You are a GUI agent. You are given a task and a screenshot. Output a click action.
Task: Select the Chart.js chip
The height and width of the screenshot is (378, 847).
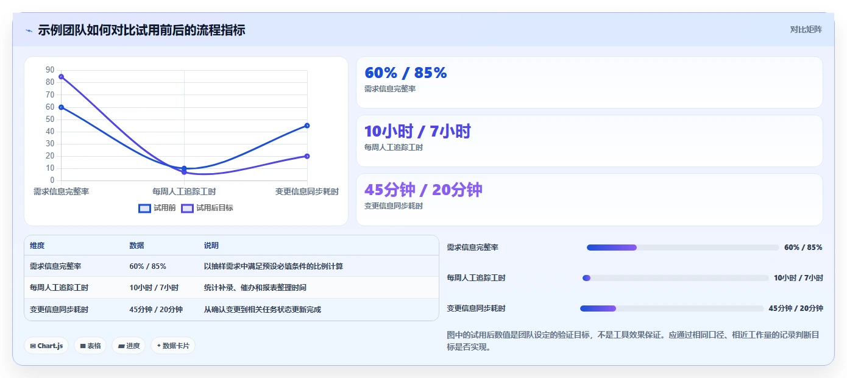click(46, 346)
